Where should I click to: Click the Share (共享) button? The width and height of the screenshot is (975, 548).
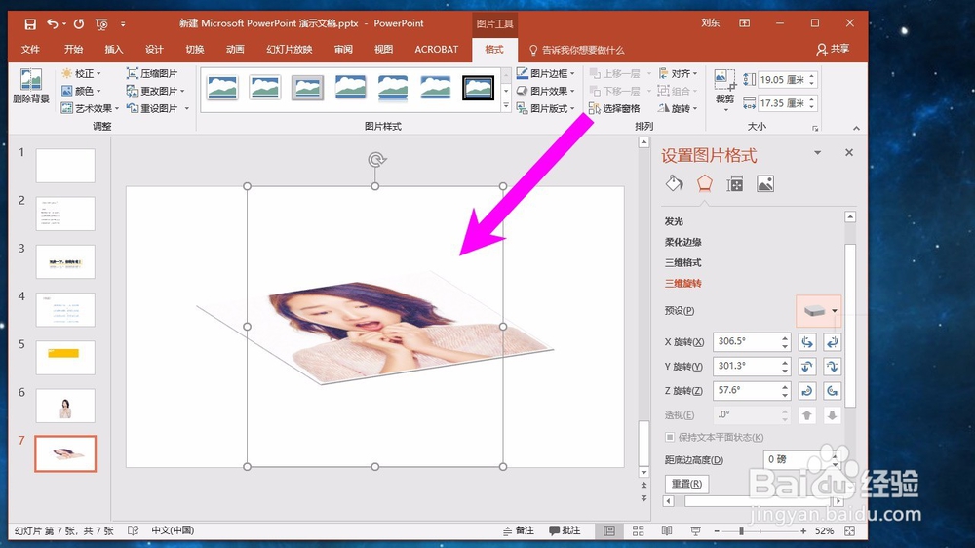[x=834, y=49]
